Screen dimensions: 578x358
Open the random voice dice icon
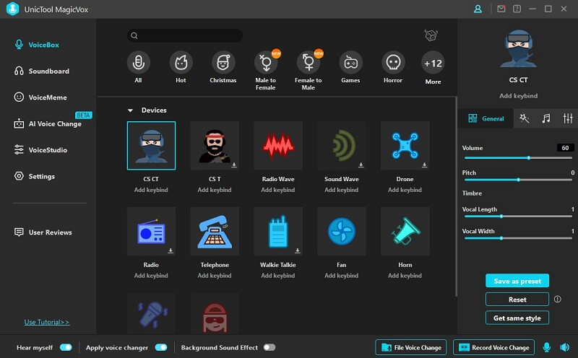click(431, 35)
